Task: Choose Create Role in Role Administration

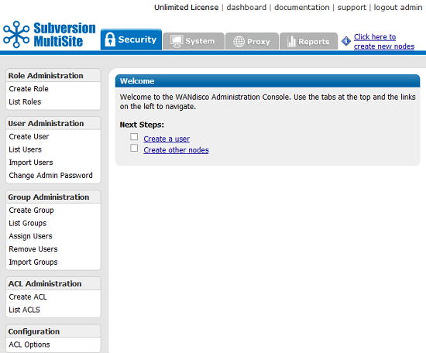Action: pos(29,89)
